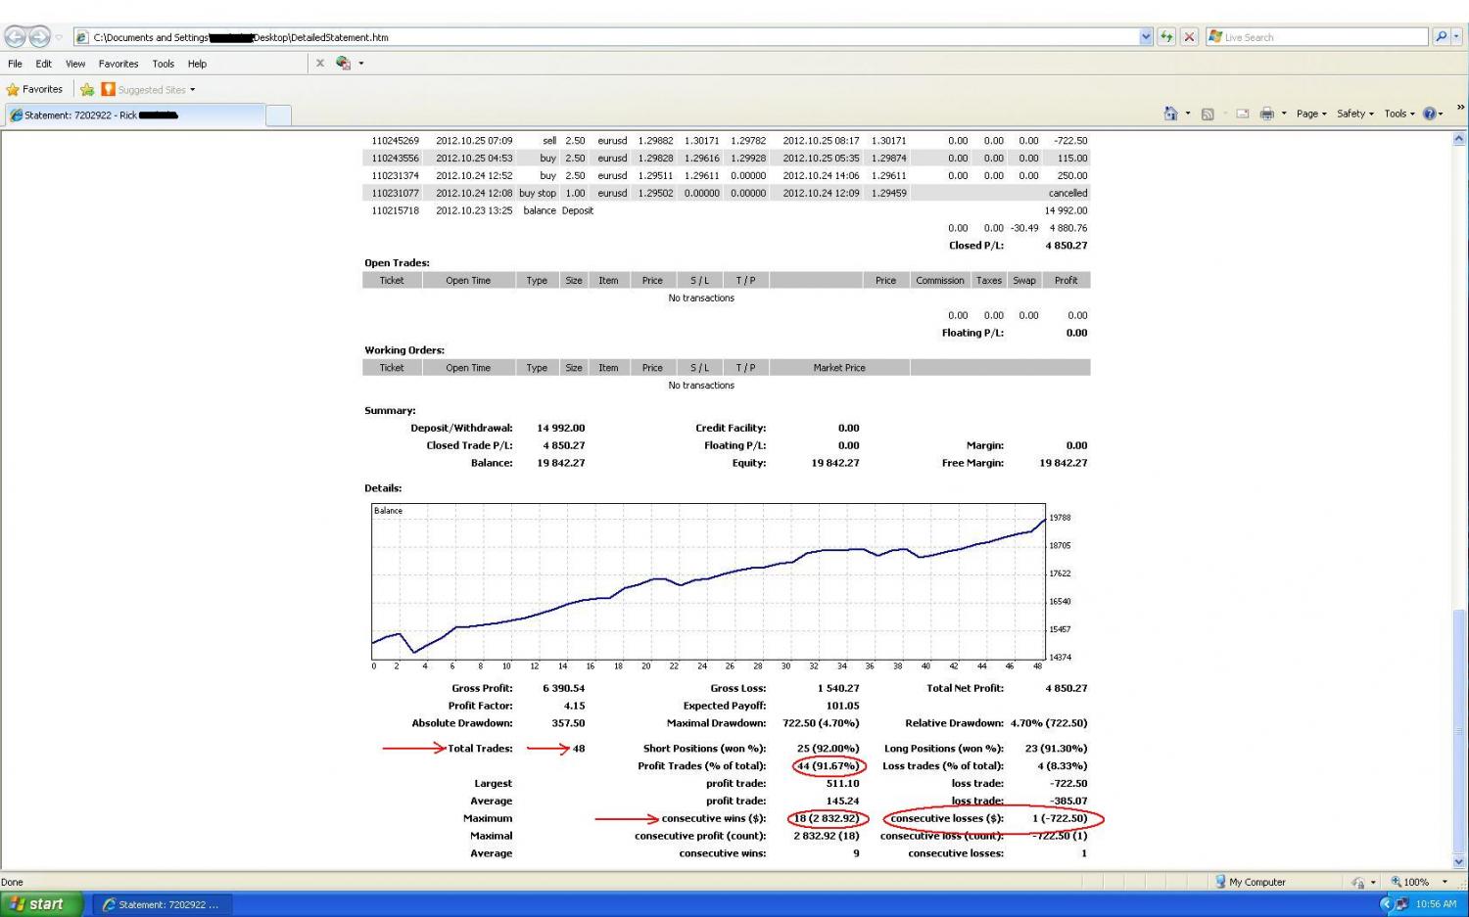Open the Tools menu in menu bar
This screenshot has width=1469, height=917.
pos(164,64)
